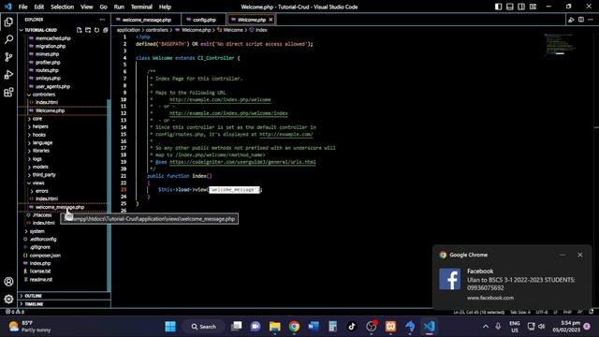
Task: Expand the libraries folder
Action: tap(41, 151)
